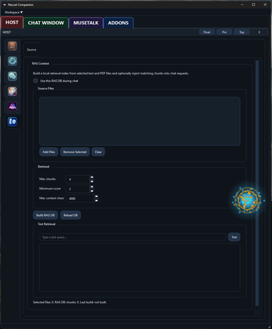Screen dimensions: 272x329
Task: Open the chat bubbles sidebar icon
Action: point(12,76)
